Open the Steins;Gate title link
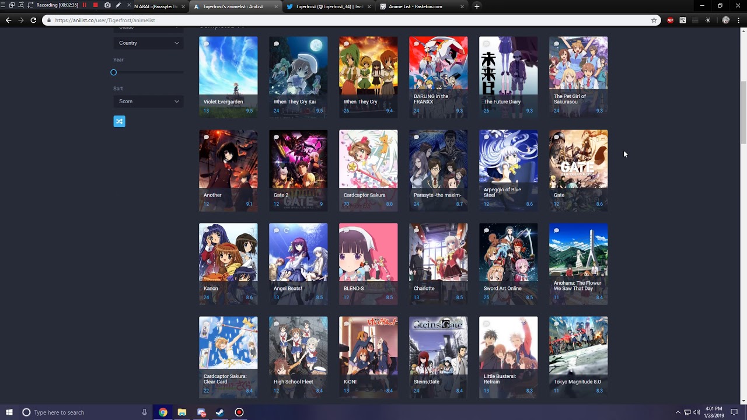The width and height of the screenshot is (747, 420). pyautogui.click(x=427, y=382)
